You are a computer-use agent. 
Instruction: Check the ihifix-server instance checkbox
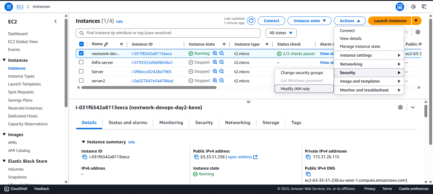point(81,62)
